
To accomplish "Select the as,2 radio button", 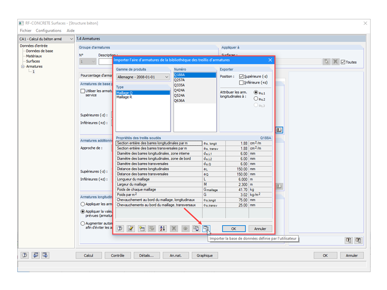I will pyautogui.click(x=256, y=98).
